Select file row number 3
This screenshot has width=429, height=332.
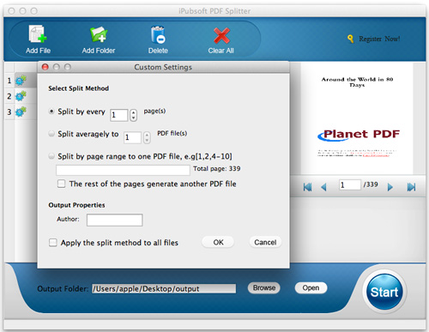[9, 112]
